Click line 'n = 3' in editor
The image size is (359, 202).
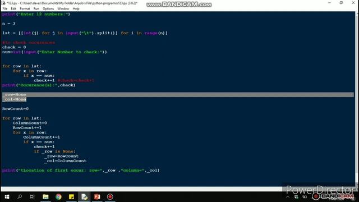(9, 24)
